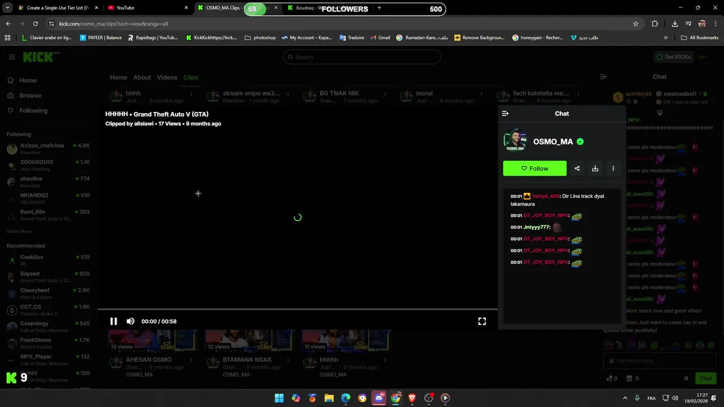The height and width of the screenshot is (407, 724).
Task: Open the PAYEER Balance bookmark
Action: [x=101, y=38]
